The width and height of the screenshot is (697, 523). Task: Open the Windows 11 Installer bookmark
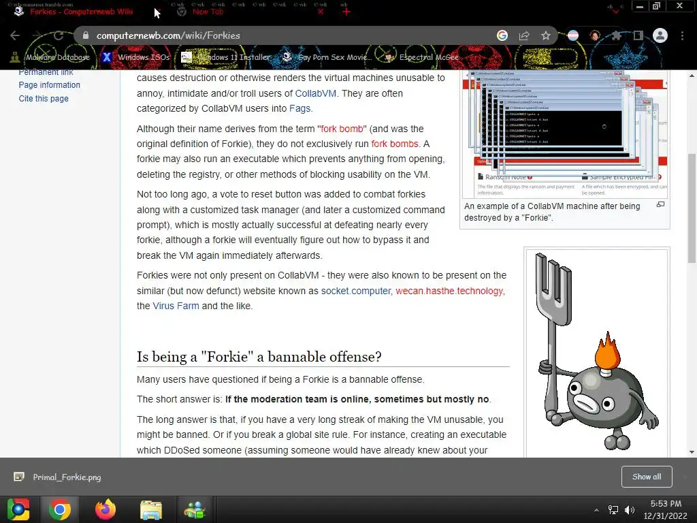tap(226, 57)
